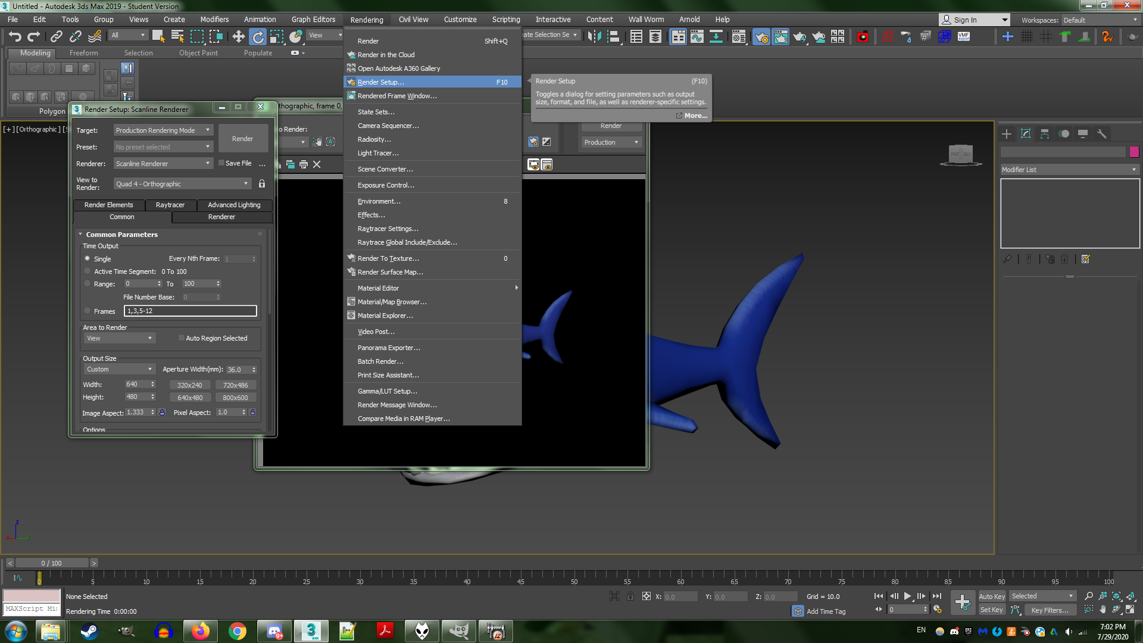1143x643 pixels.
Task: Open the Motion tab in command panel
Action: click(x=1064, y=134)
